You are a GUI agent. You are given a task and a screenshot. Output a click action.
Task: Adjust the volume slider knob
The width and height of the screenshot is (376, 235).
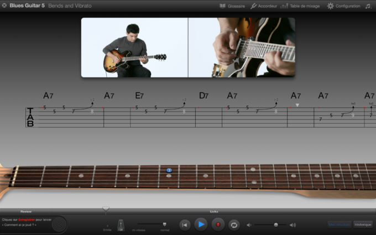(276, 224)
